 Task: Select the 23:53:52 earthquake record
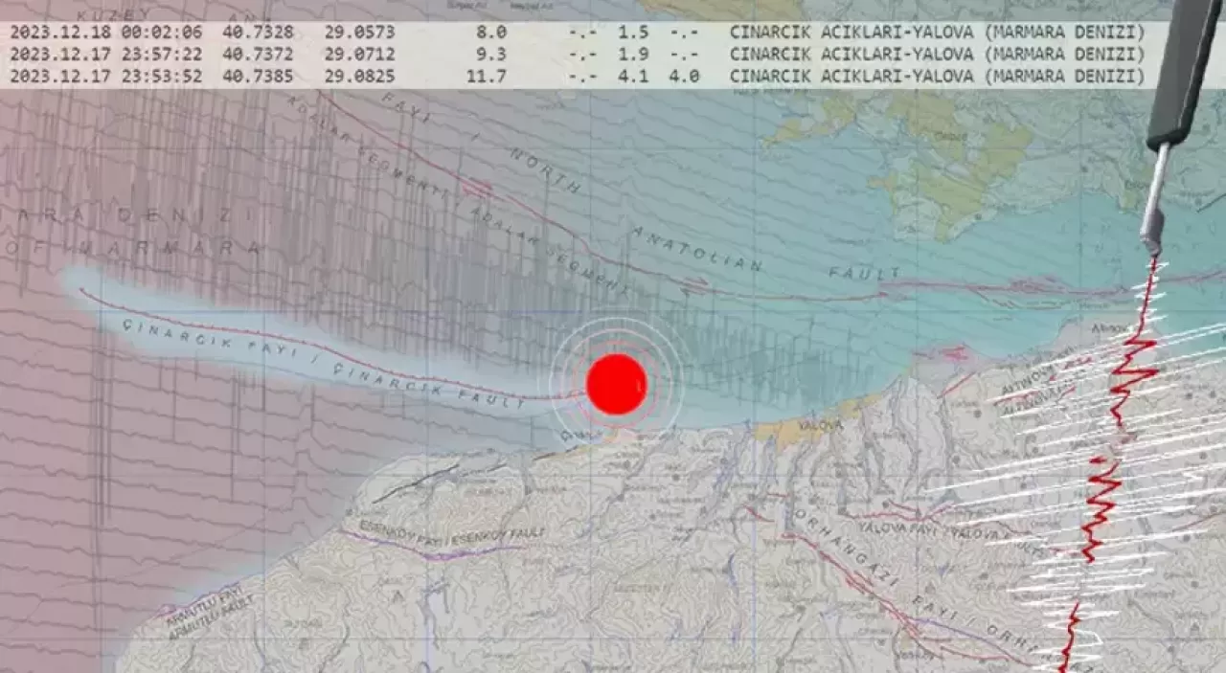(575, 76)
